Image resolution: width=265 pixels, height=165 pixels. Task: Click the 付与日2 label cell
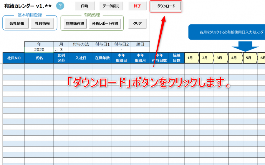[121, 44]
